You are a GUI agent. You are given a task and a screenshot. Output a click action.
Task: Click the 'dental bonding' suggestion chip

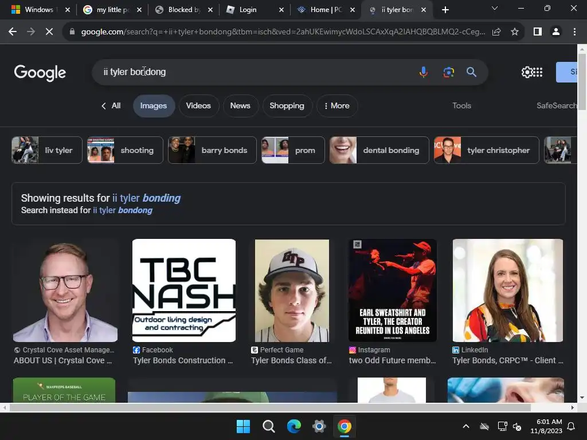coord(379,150)
